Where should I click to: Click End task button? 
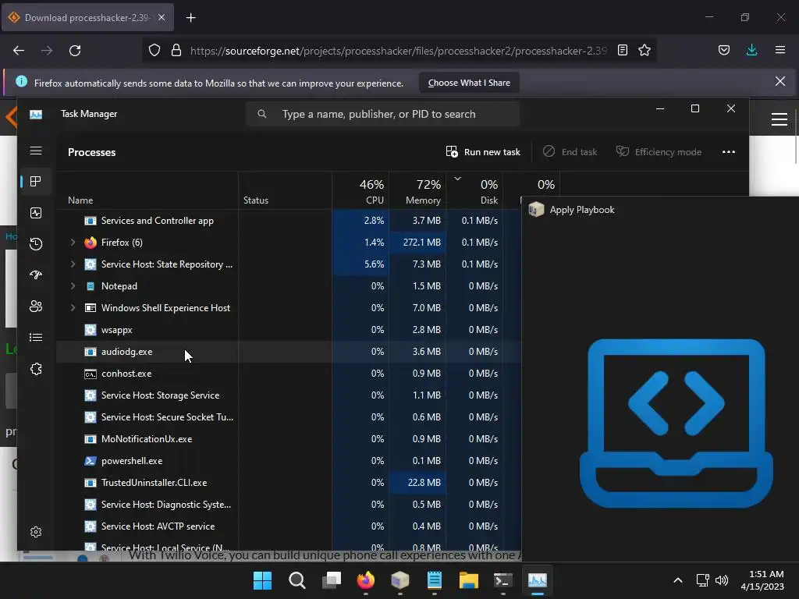point(570,152)
